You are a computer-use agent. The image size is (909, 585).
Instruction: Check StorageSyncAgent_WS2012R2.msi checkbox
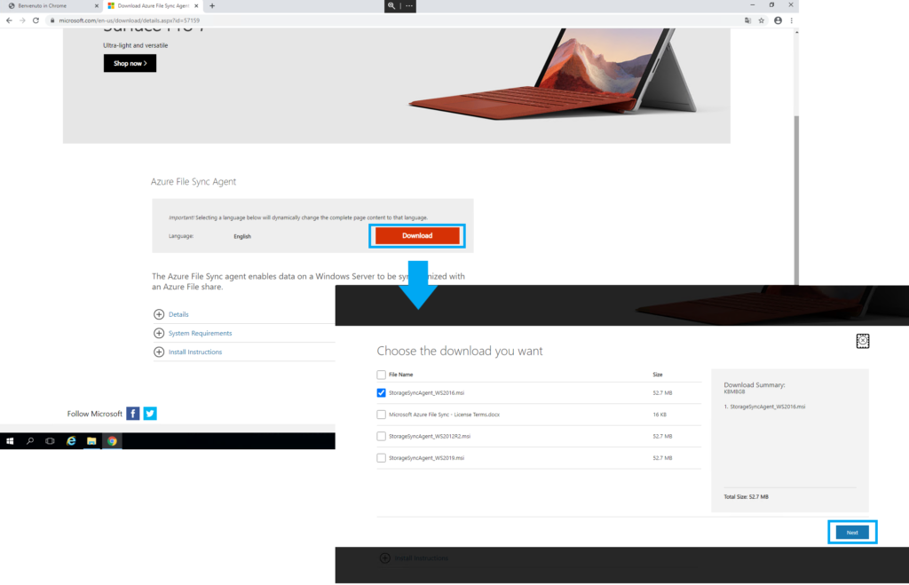coord(381,436)
